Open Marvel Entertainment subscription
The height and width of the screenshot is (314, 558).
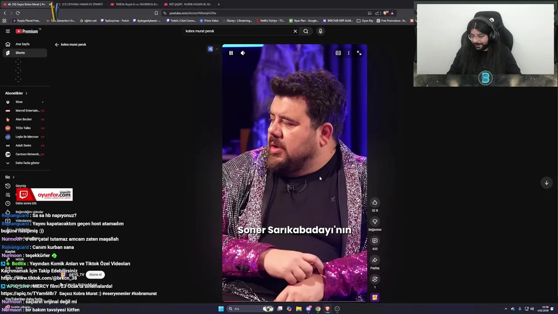click(x=24, y=111)
